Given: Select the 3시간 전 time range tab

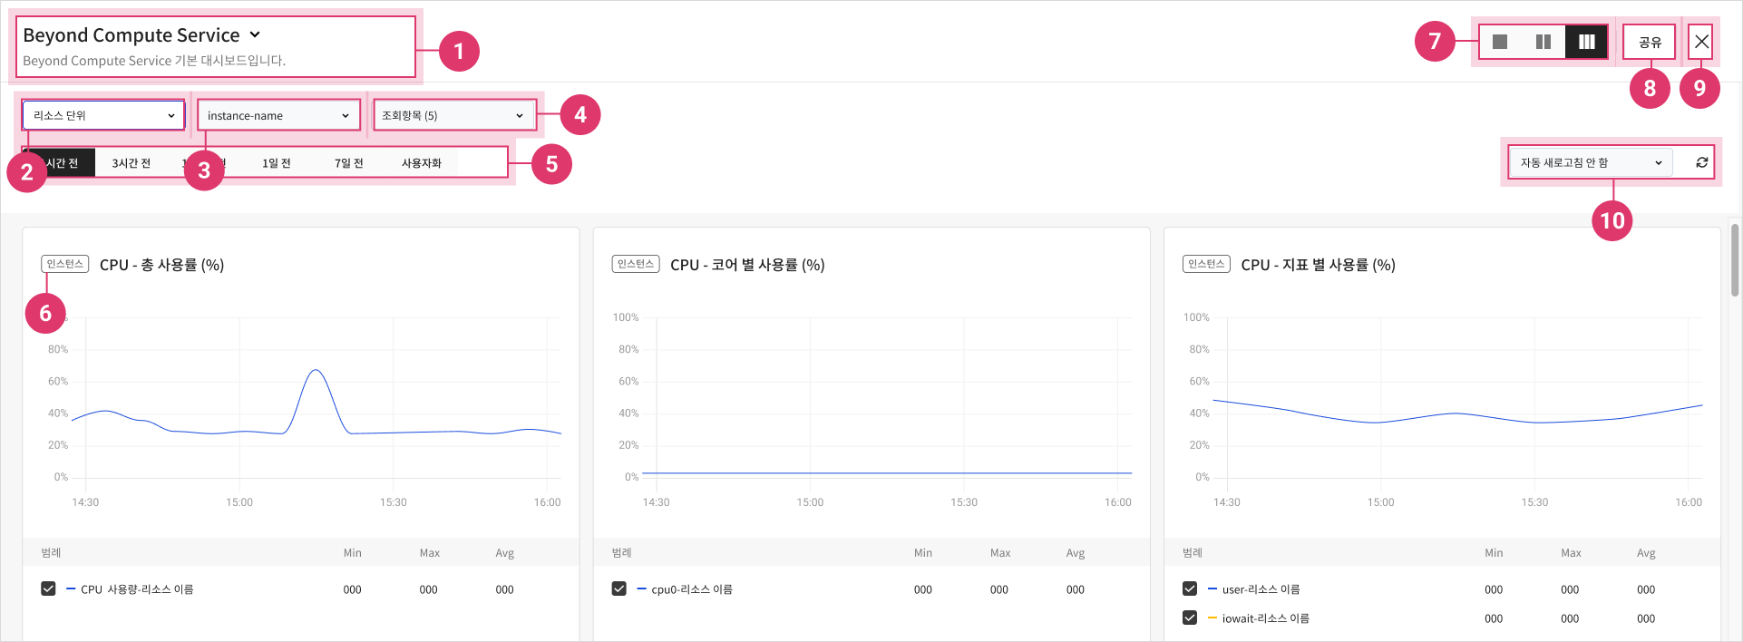Looking at the screenshot, I should pyautogui.click(x=131, y=163).
